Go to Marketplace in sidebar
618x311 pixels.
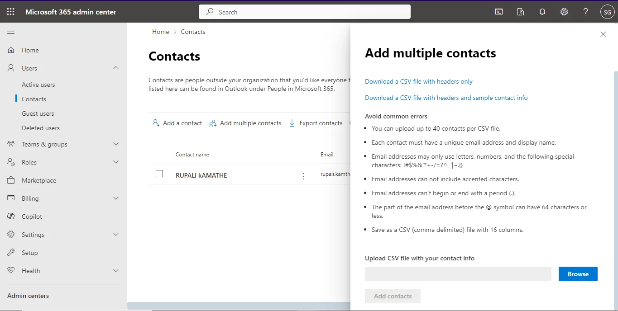pyautogui.click(x=39, y=180)
